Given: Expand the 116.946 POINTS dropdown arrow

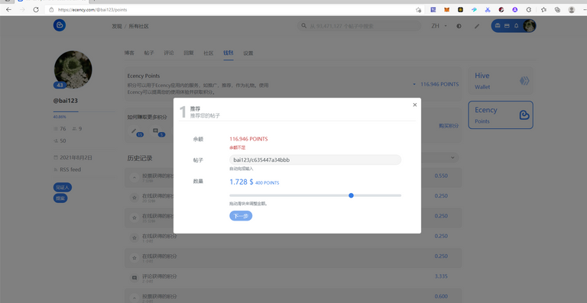Looking at the screenshot, I should (x=414, y=85).
